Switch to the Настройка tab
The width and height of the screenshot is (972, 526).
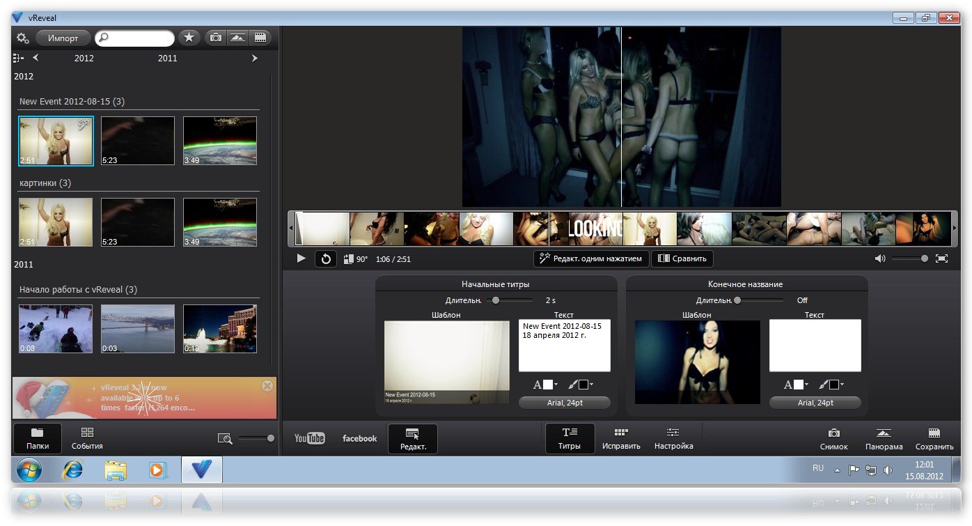tap(673, 438)
